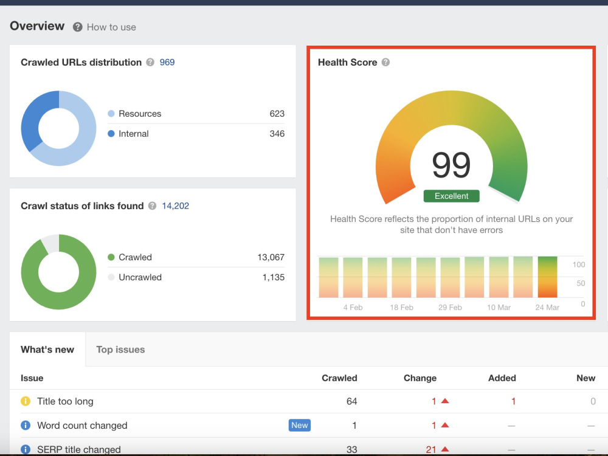Click the New value 0 for Title too long
Image resolution: width=608 pixels, height=456 pixels.
pos(593,401)
